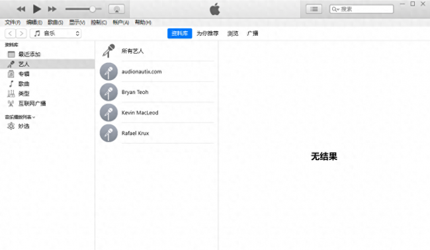430x250 pixels.
Task: Open the 显示(V) menu
Action: click(77, 22)
